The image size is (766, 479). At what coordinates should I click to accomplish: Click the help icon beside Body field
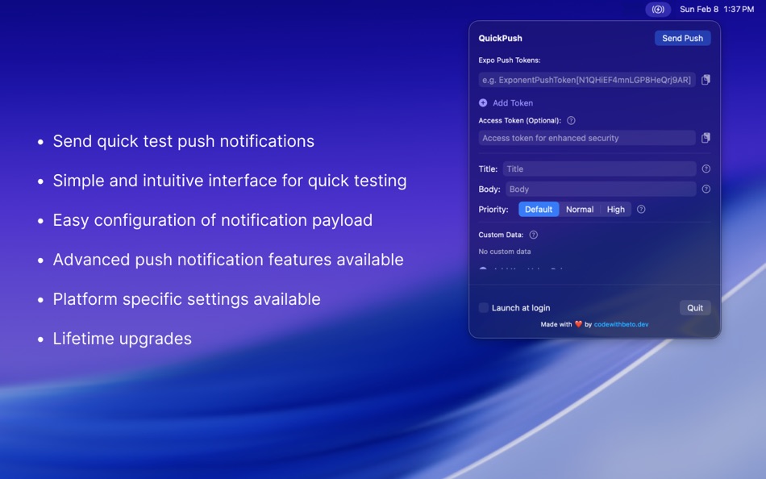[706, 189]
